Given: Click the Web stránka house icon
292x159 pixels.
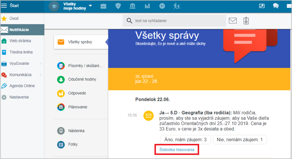Looking at the screenshot, I should 4,41.
